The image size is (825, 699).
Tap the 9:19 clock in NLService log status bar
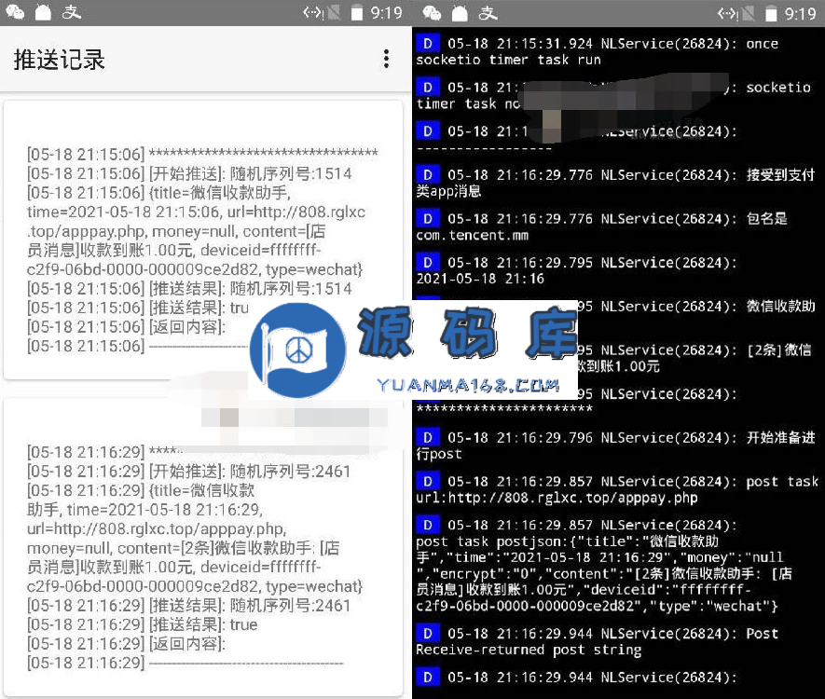click(800, 13)
